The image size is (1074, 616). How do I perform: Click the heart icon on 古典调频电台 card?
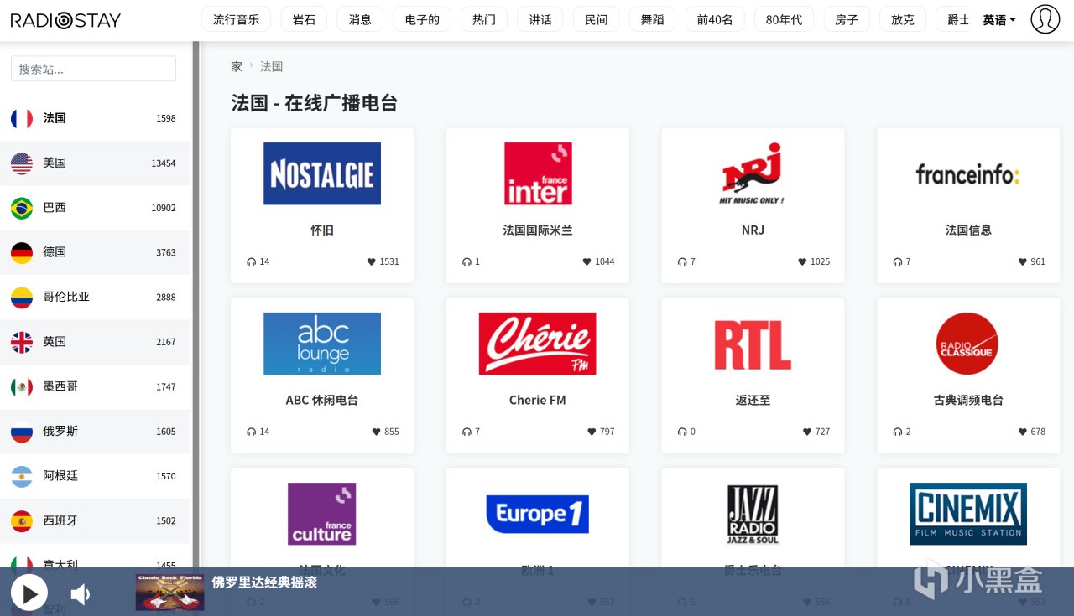click(x=1022, y=432)
